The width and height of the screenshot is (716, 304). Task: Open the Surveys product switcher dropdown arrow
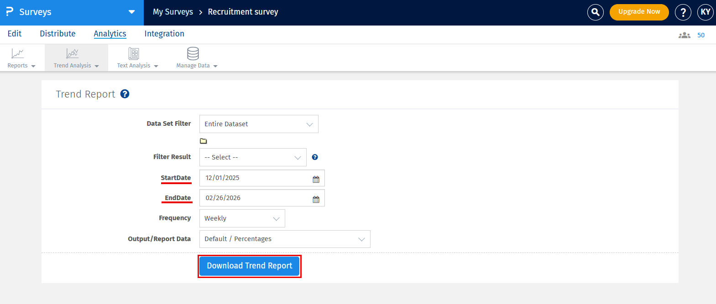(x=131, y=12)
